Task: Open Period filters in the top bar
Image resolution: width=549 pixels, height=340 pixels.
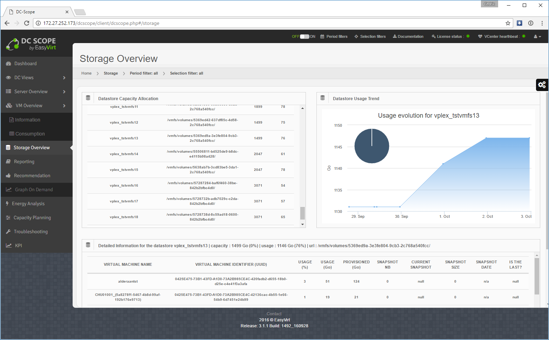Action: 334,36
